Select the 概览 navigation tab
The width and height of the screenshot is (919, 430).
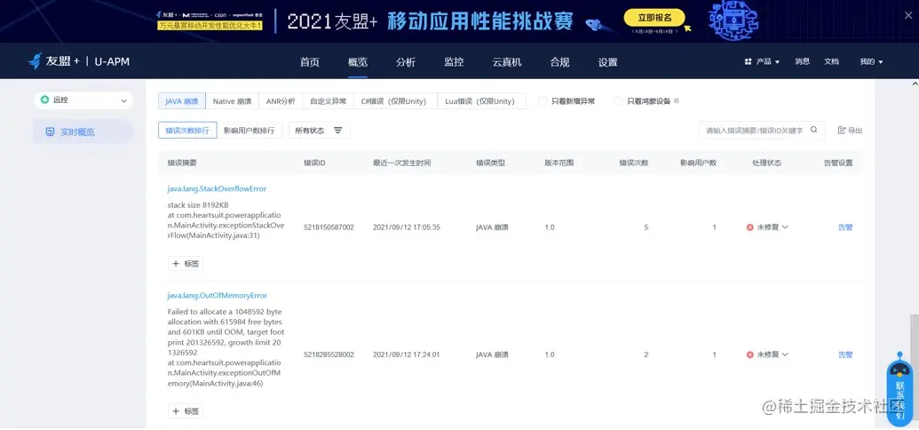[x=358, y=62]
